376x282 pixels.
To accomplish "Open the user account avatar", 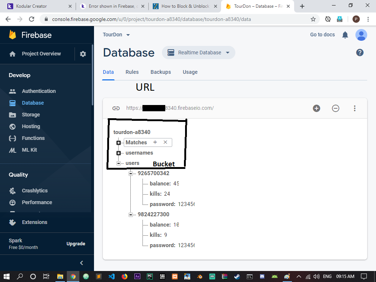I will pos(361,35).
